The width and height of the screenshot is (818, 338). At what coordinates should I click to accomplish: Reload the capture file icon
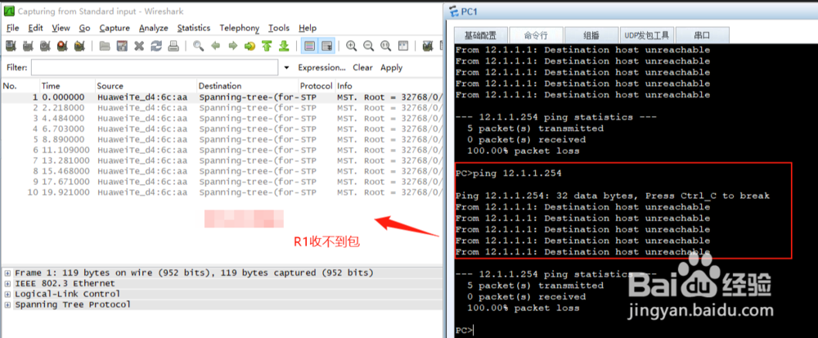[x=156, y=46]
